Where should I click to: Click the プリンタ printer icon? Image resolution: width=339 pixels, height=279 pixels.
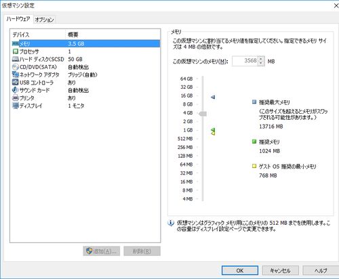point(16,98)
